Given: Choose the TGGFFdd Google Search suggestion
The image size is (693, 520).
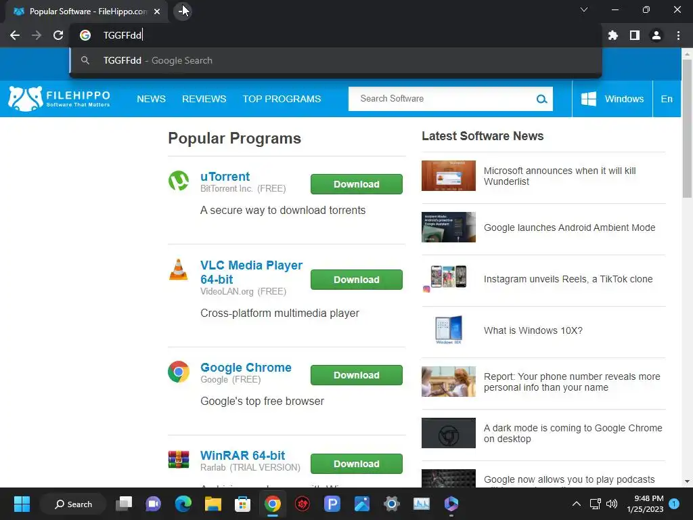Looking at the screenshot, I should 336,60.
